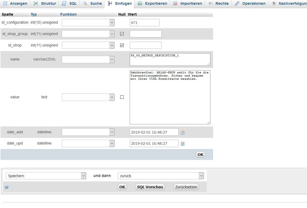Expand the Speichern action dropdown
Viewport: 307px width, 208px height.
(x=46, y=176)
